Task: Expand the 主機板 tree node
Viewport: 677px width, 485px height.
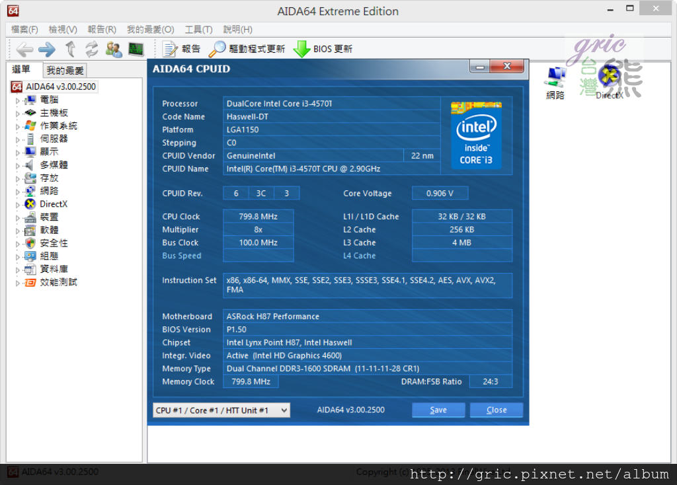Action: pyautogui.click(x=18, y=114)
